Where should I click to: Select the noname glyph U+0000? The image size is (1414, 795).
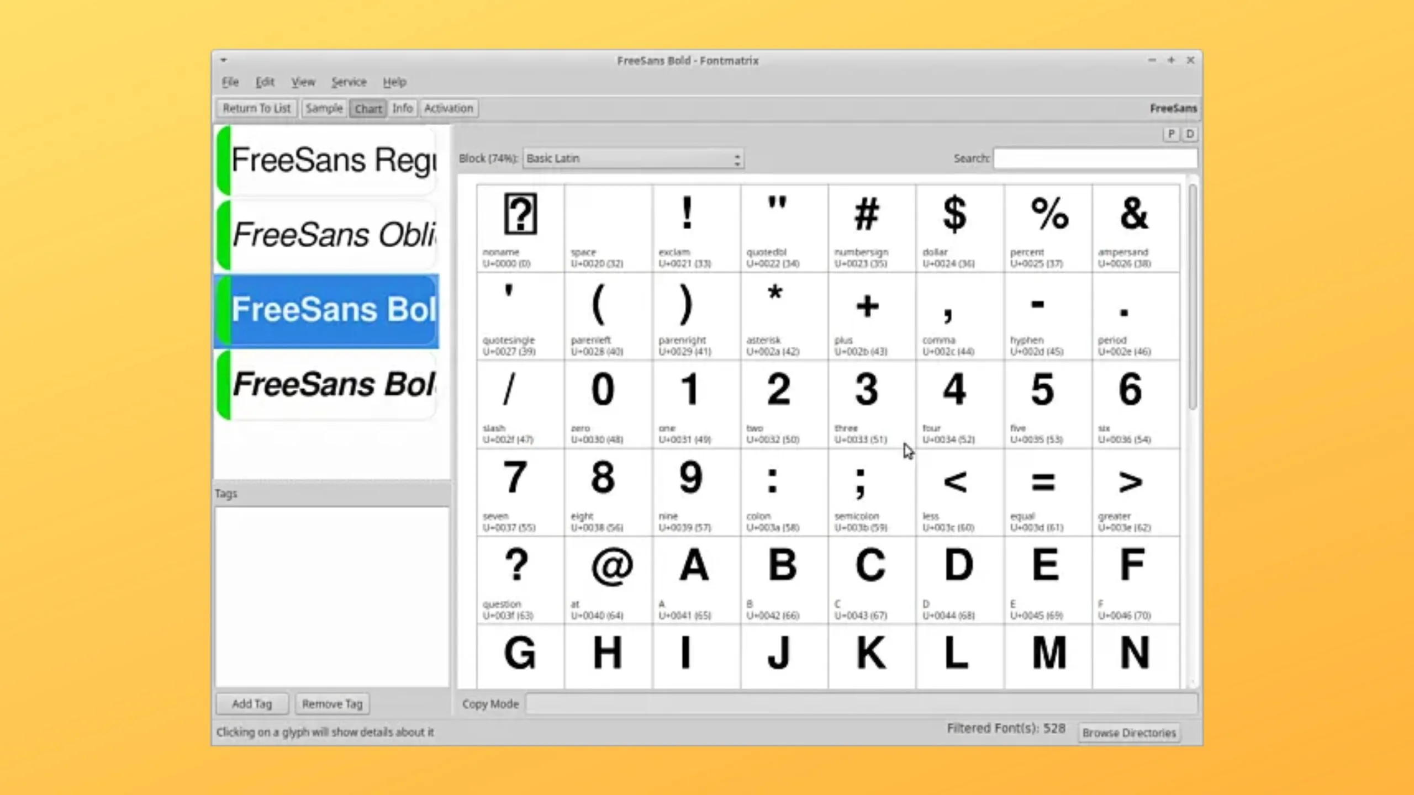tap(520, 228)
